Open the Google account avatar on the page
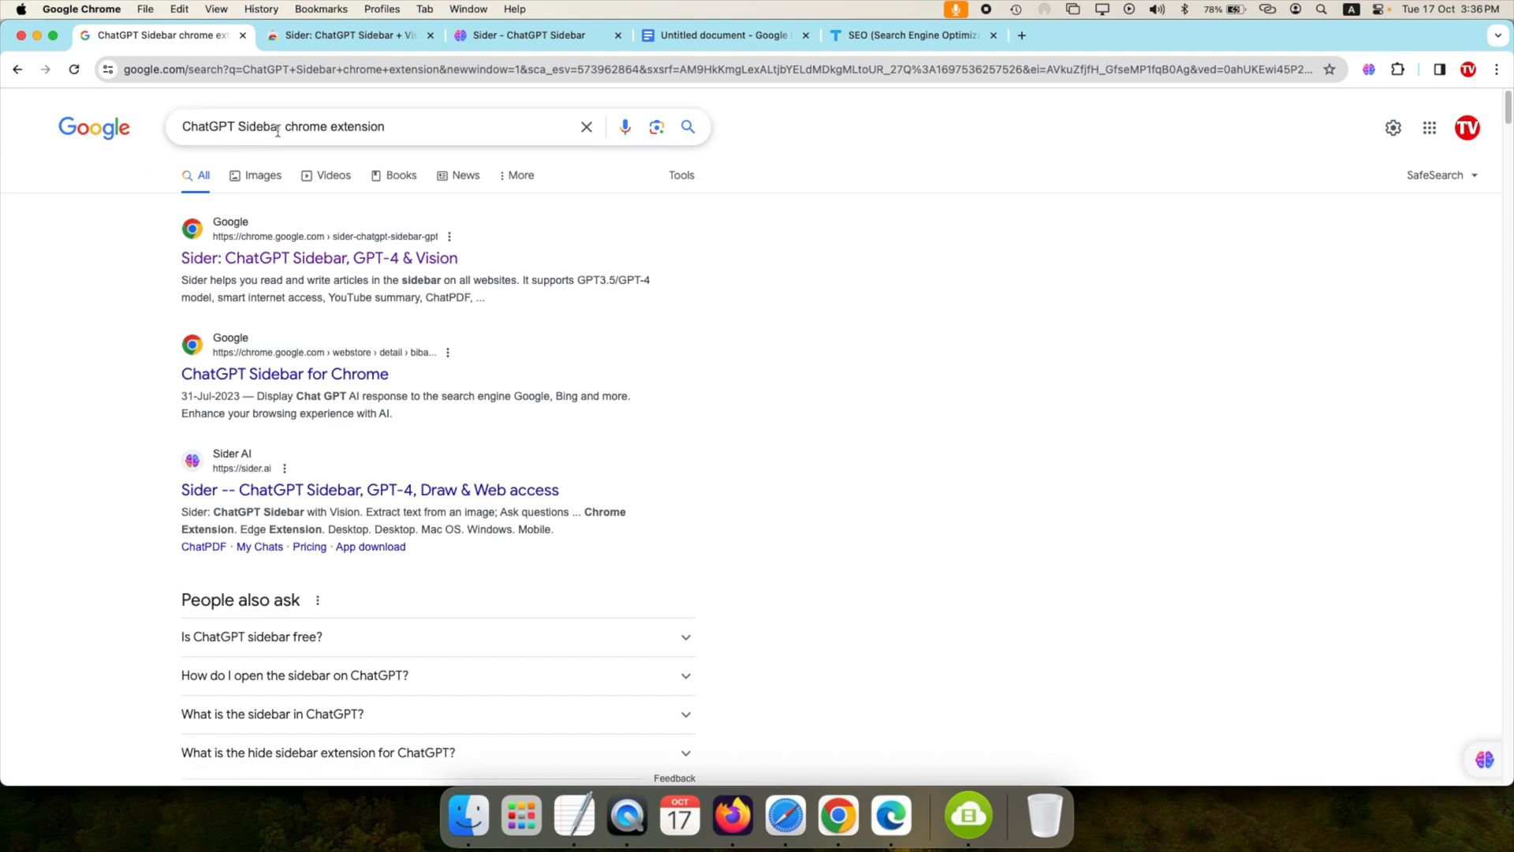Viewport: 1514px width, 852px height. point(1467,128)
